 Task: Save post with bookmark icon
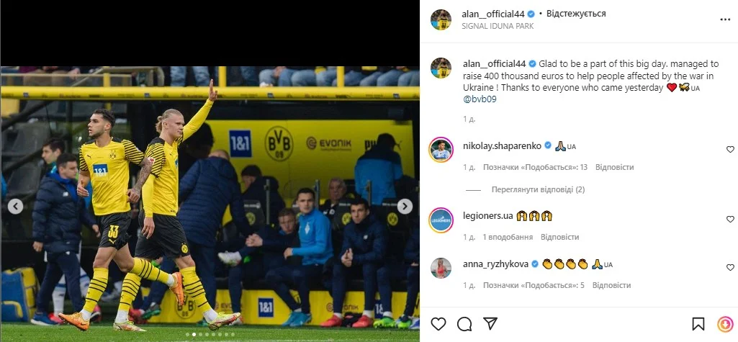point(698,324)
